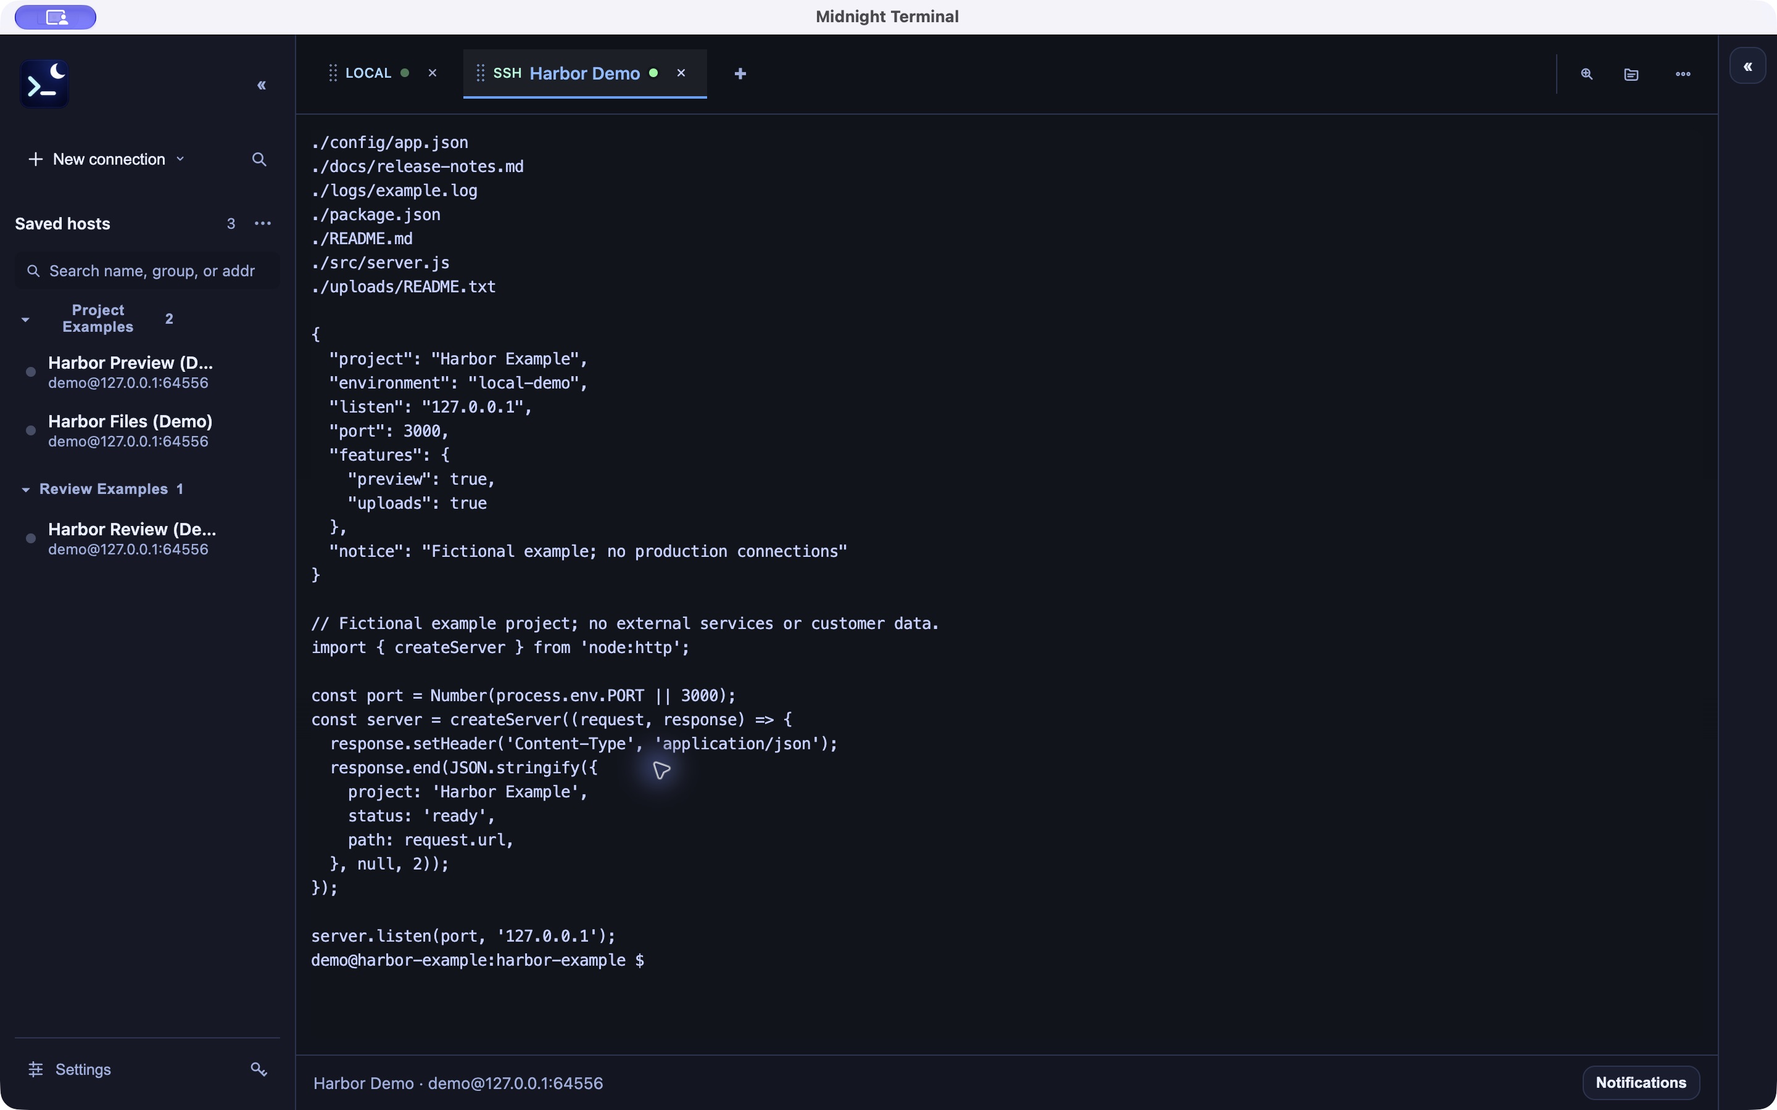1777x1110 pixels.
Task: Click the terminal prompt line
Action: 478,960
